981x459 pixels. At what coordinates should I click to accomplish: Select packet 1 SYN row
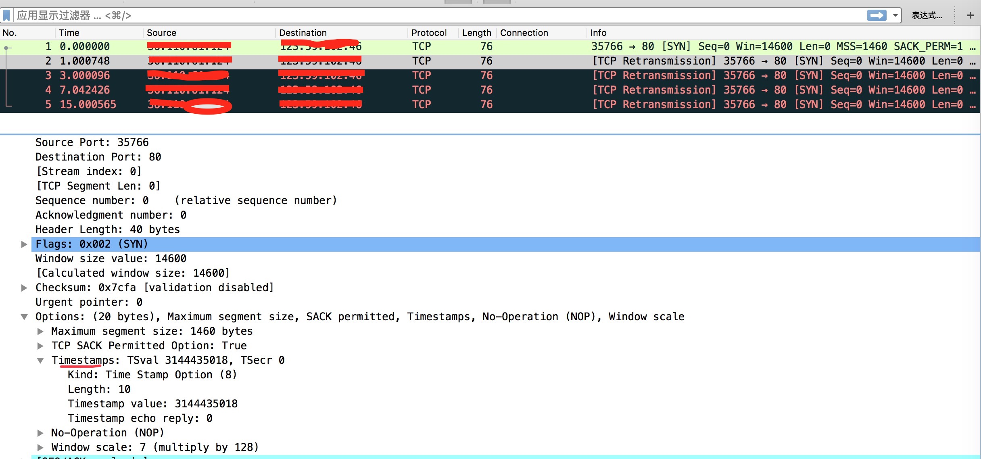click(x=490, y=46)
